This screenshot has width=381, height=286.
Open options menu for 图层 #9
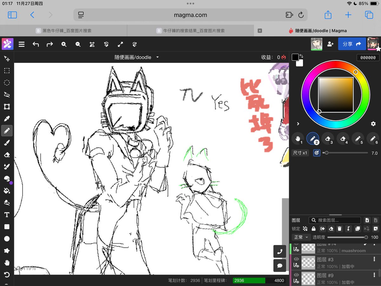pyautogui.click(x=374, y=276)
